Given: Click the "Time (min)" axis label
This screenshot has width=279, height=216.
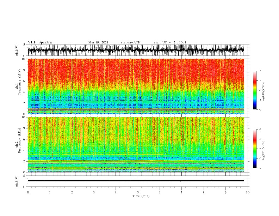Looking at the screenshot, I should click(141, 196).
